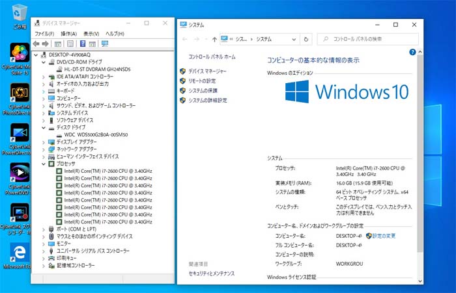The width and height of the screenshot is (456, 293).
Task: Click scroll-down arrow in System window
Action: point(420,281)
